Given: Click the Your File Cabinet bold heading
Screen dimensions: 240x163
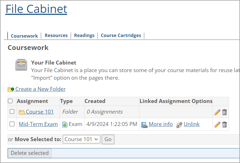Looking at the screenshot, I should [x=54, y=63].
